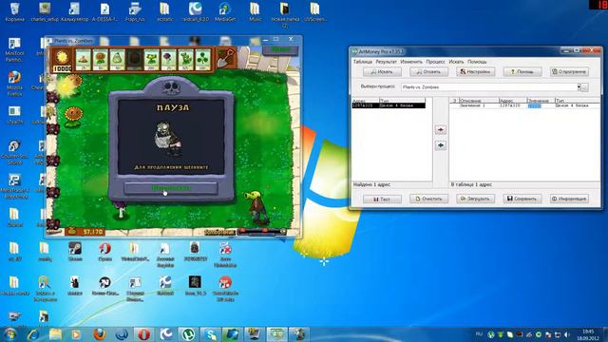Screen dimensions: 608x342
Task: Click the Windows Start button
Action: 10,334
